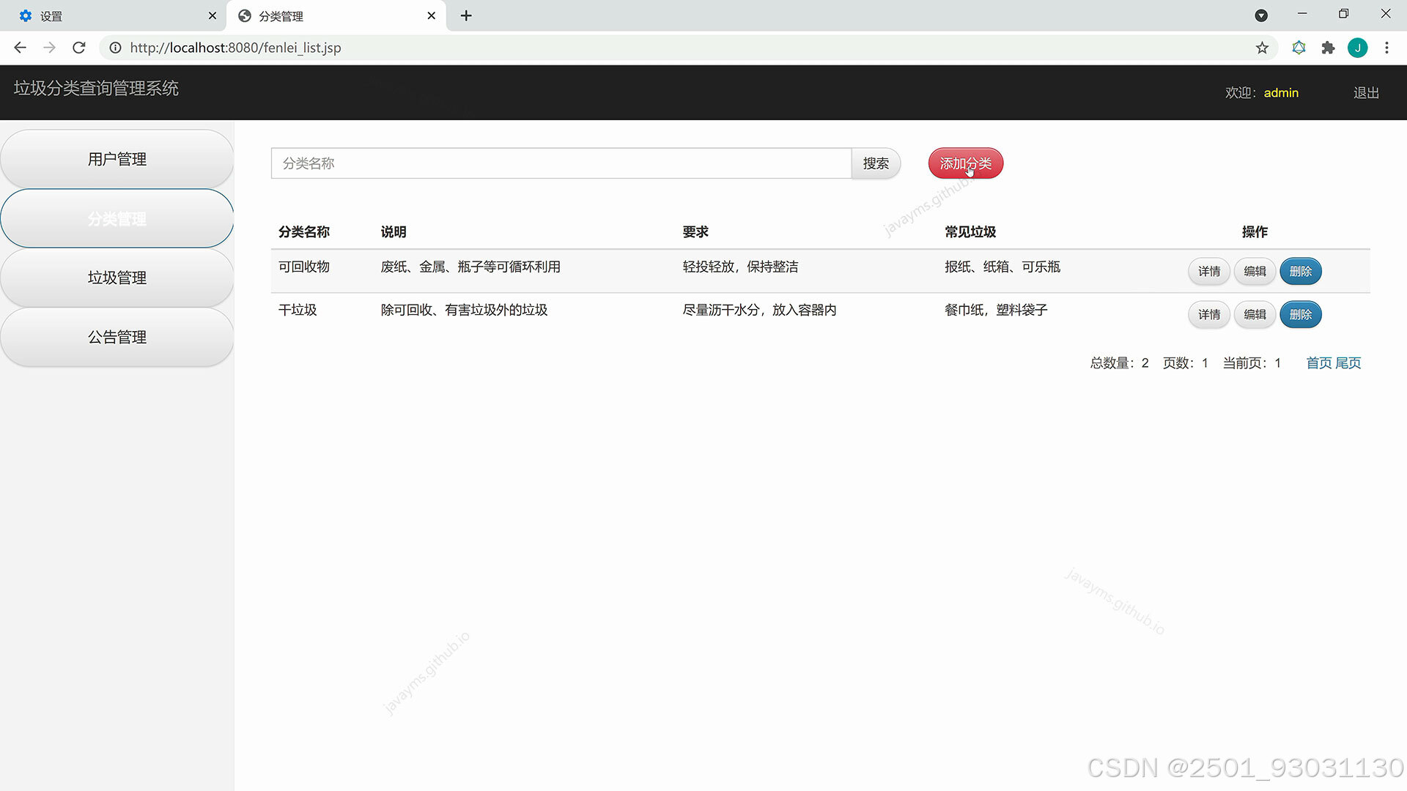This screenshot has height=791, width=1407.
Task: Restore down the browser window
Action: click(1343, 14)
